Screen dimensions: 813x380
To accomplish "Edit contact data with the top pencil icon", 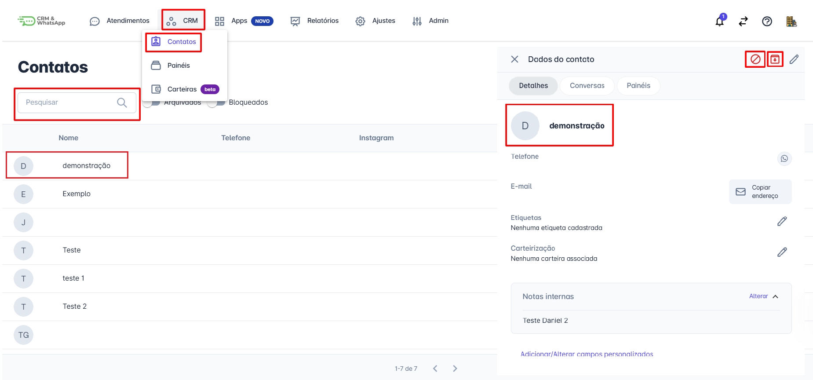I will 794,59.
